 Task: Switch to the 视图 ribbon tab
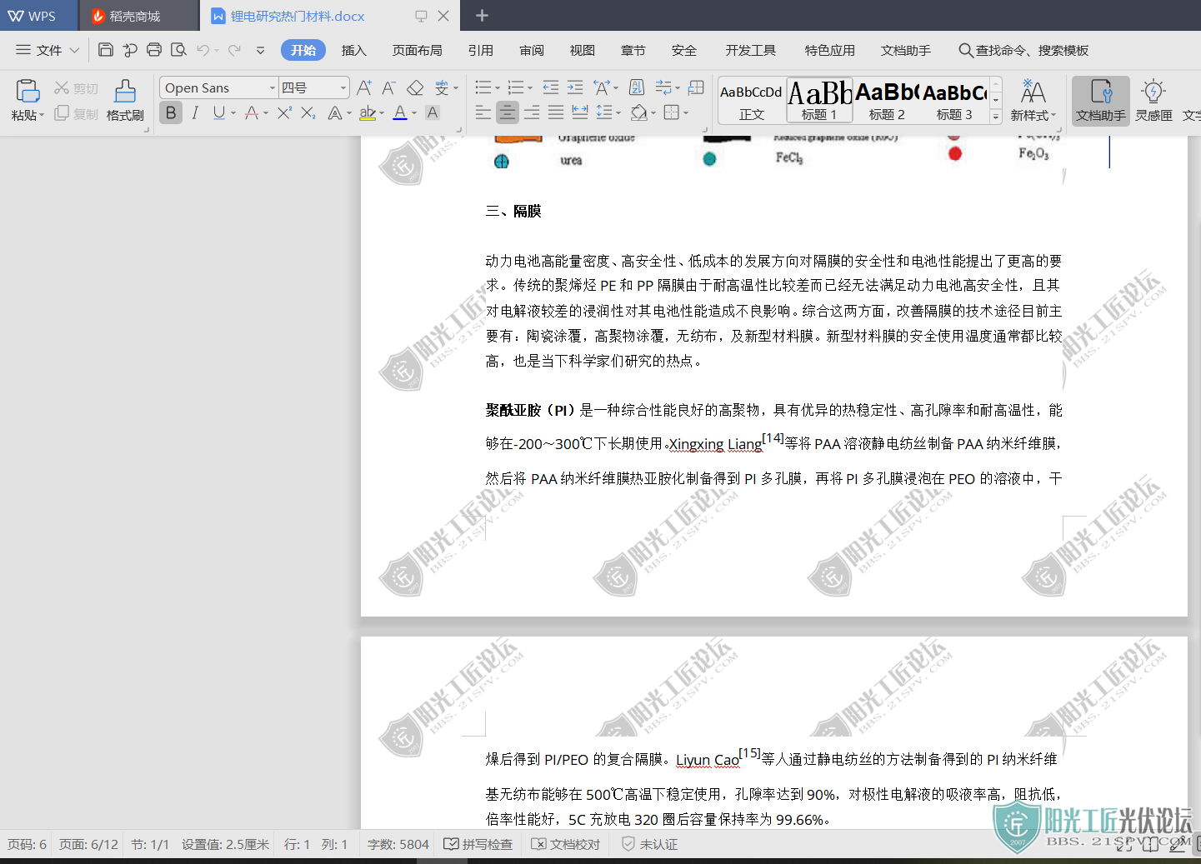click(583, 50)
